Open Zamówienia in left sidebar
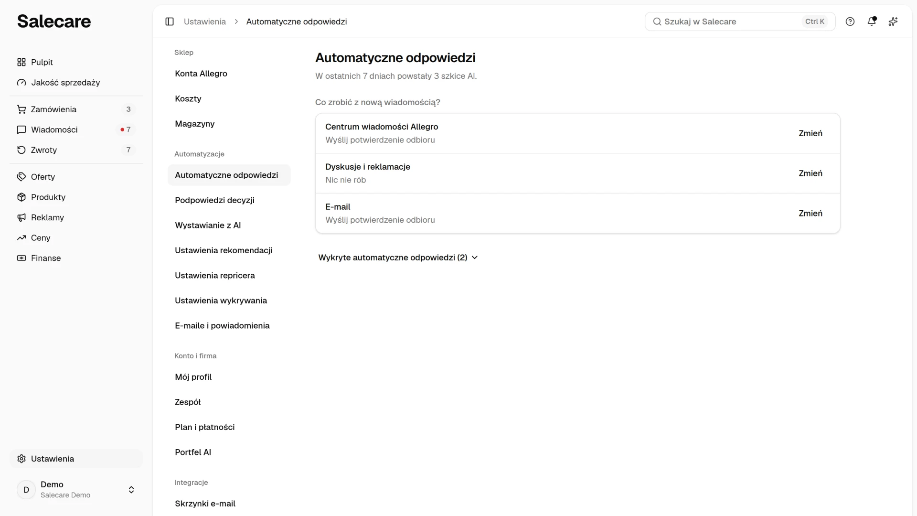 [x=76, y=109]
